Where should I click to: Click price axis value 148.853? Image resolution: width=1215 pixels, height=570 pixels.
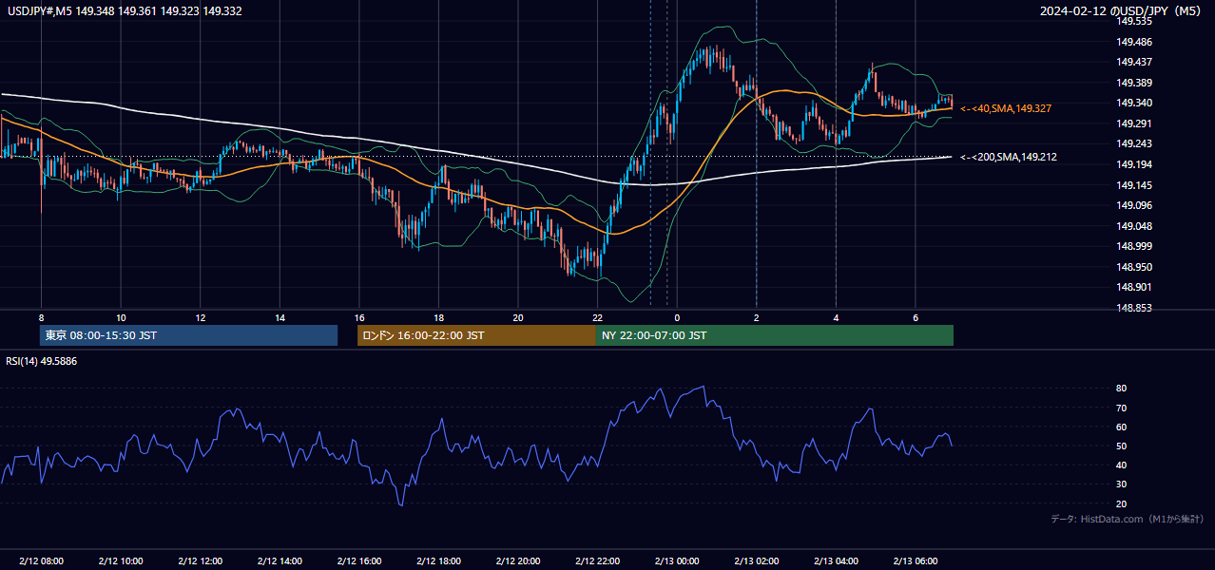pos(1134,308)
